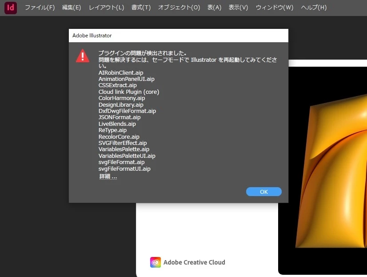
Task: Click the red warning triangle icon
Action: 82,56
